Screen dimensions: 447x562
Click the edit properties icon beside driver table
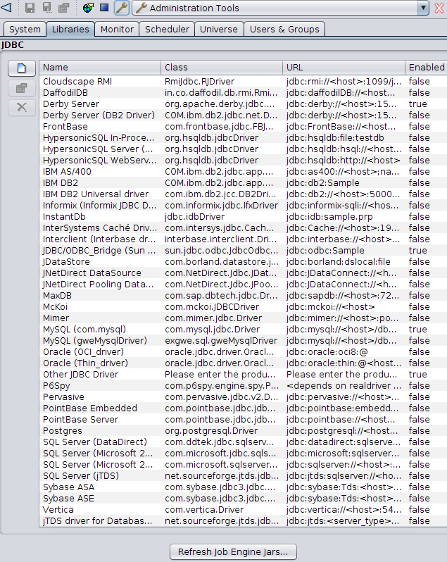(x=22, y=88)
